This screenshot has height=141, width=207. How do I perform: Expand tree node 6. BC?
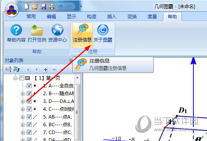[x=23, y=125]
